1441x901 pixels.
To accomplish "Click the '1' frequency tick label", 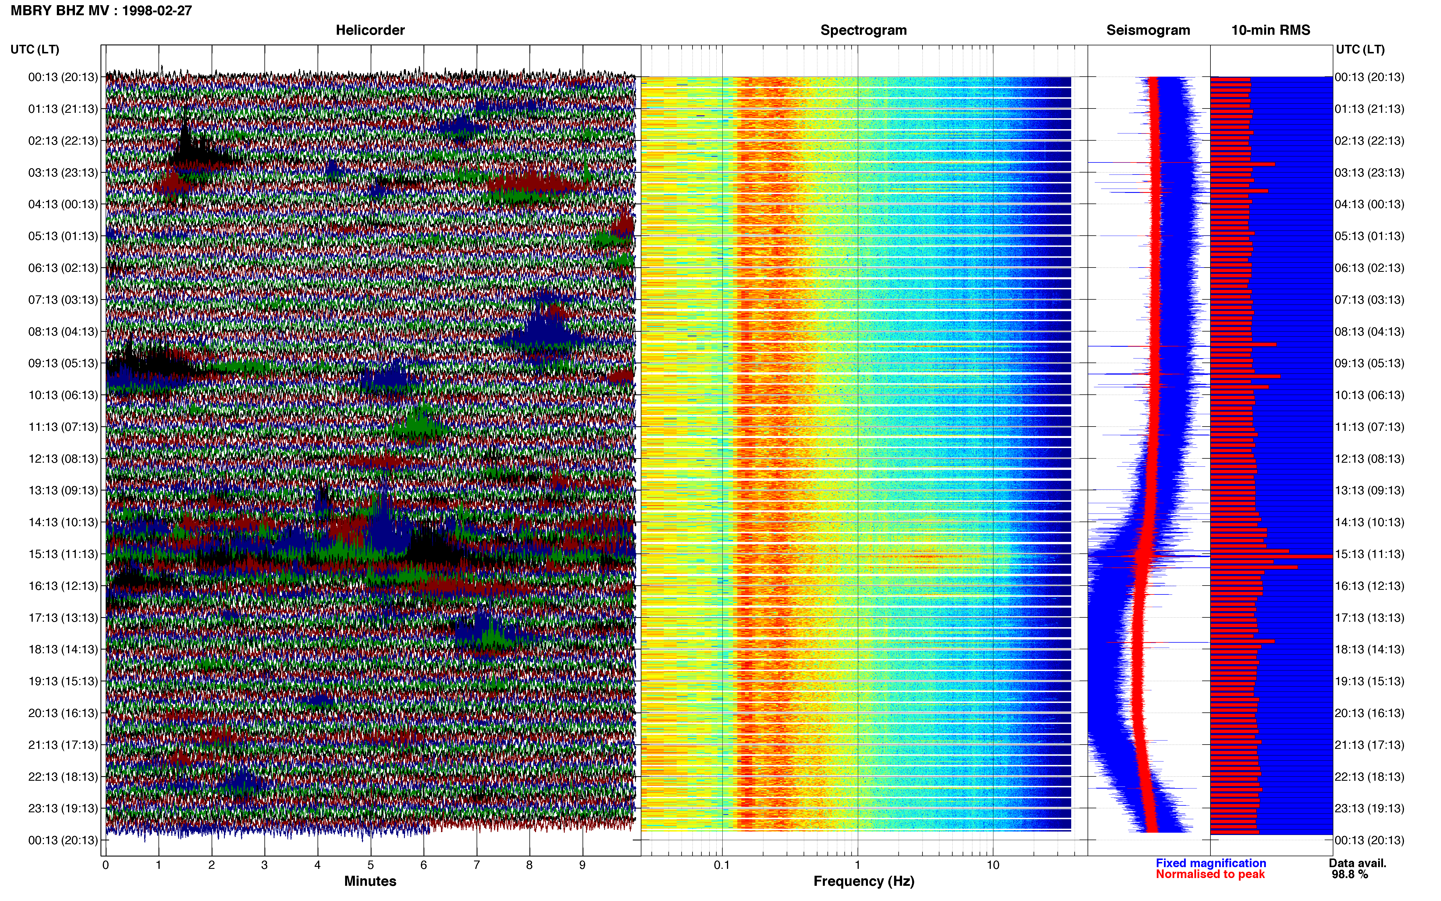I will [x=858, y=865].
